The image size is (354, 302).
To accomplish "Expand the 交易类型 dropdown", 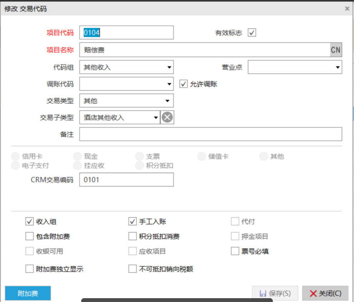I will pyautogui.click(x=167, y=101).
